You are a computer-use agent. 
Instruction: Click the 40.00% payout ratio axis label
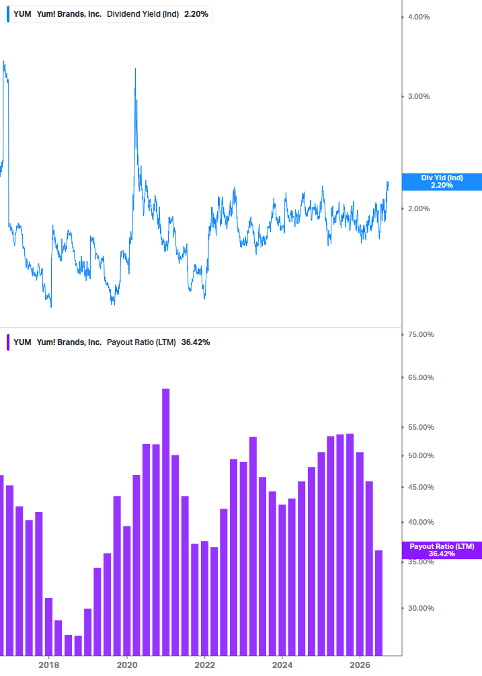(x=421, y=522)
